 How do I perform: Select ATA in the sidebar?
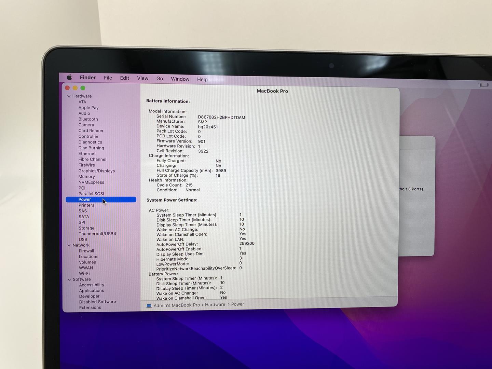(82, 102)
